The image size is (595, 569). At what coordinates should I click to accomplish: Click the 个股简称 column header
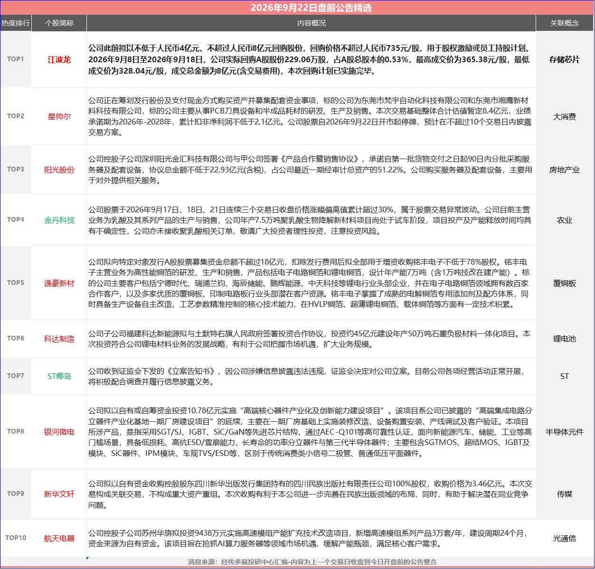coord(59,23)
